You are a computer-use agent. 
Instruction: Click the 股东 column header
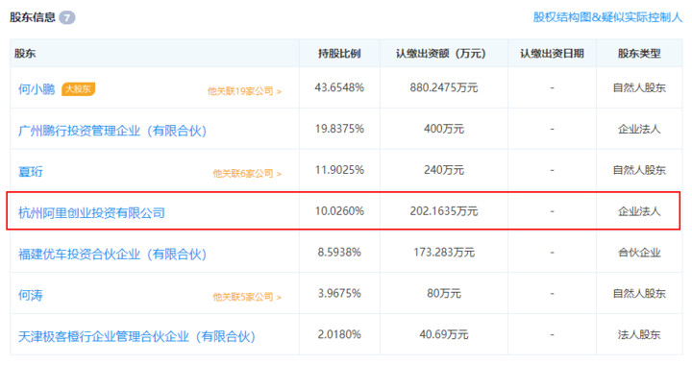coord(25,54)
